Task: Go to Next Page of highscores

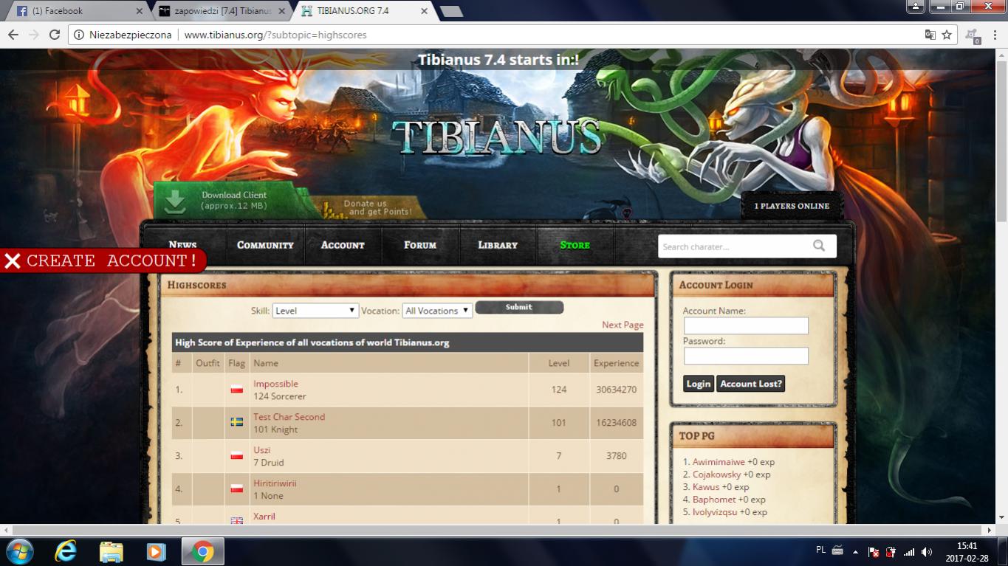Action: 623,325
